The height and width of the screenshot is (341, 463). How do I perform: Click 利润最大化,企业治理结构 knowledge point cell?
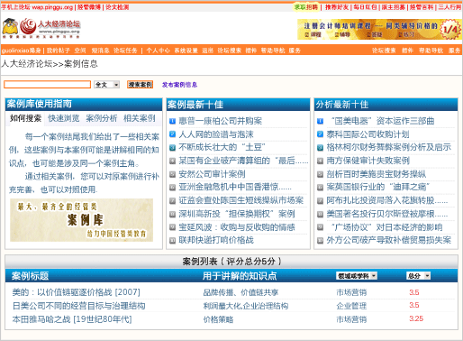(x=246, y=306)
